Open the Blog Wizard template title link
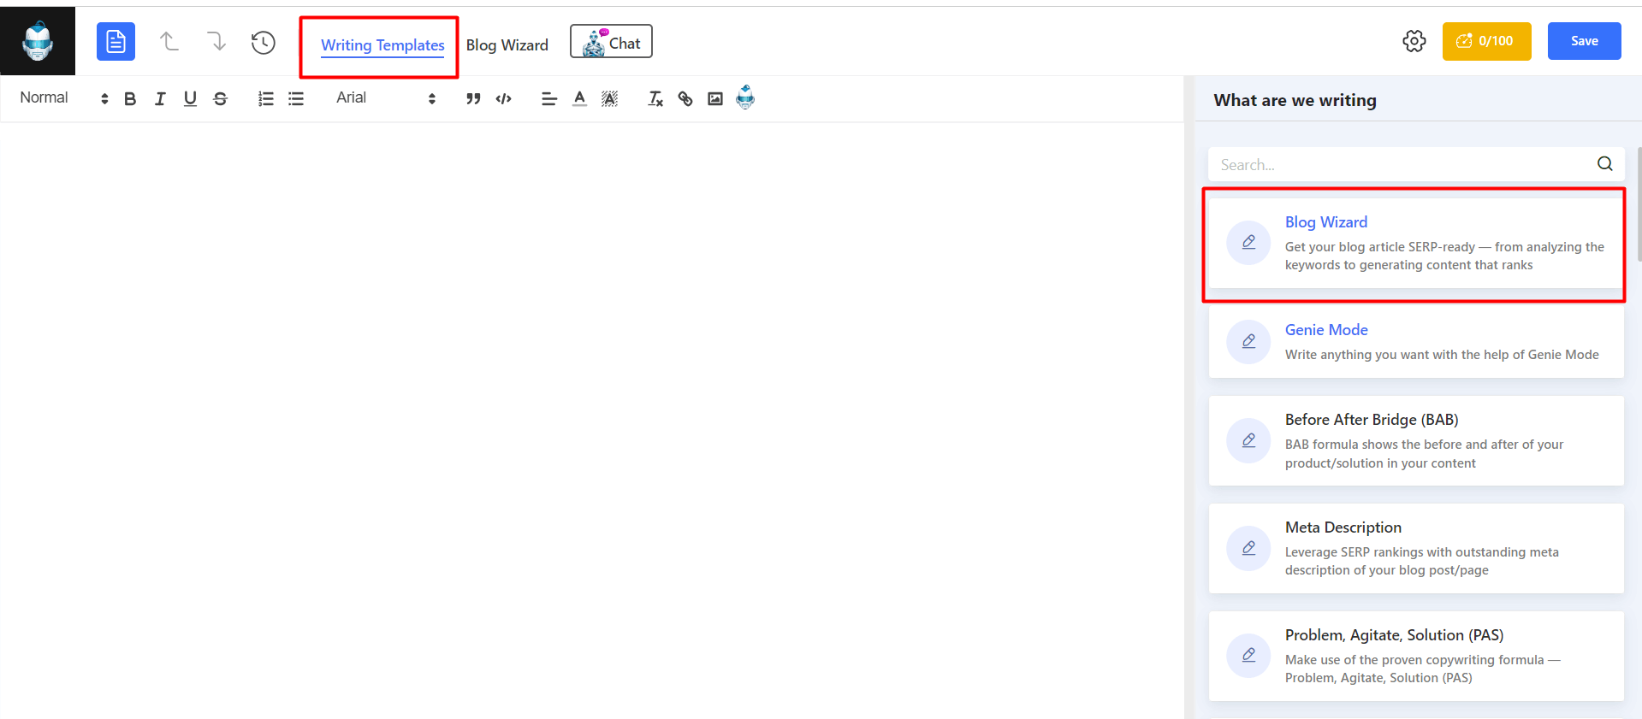The width and height of the screenshot is (1642, 719). pyautogui.click(x=1326, y=222)
